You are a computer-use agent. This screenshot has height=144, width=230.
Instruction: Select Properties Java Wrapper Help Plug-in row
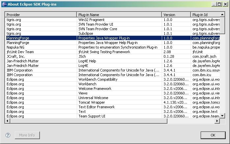point(112,43)
